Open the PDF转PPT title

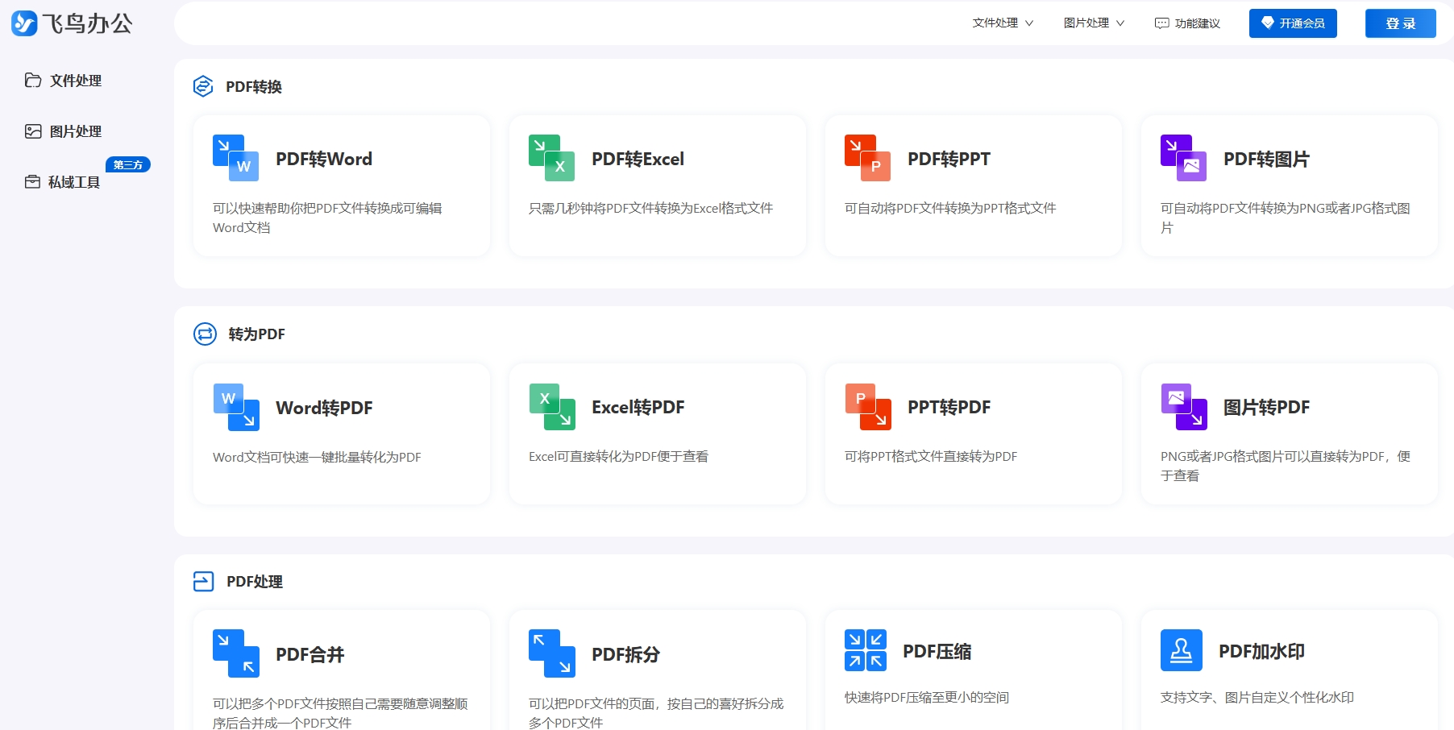pyautogui.click(x=949, y=159)
